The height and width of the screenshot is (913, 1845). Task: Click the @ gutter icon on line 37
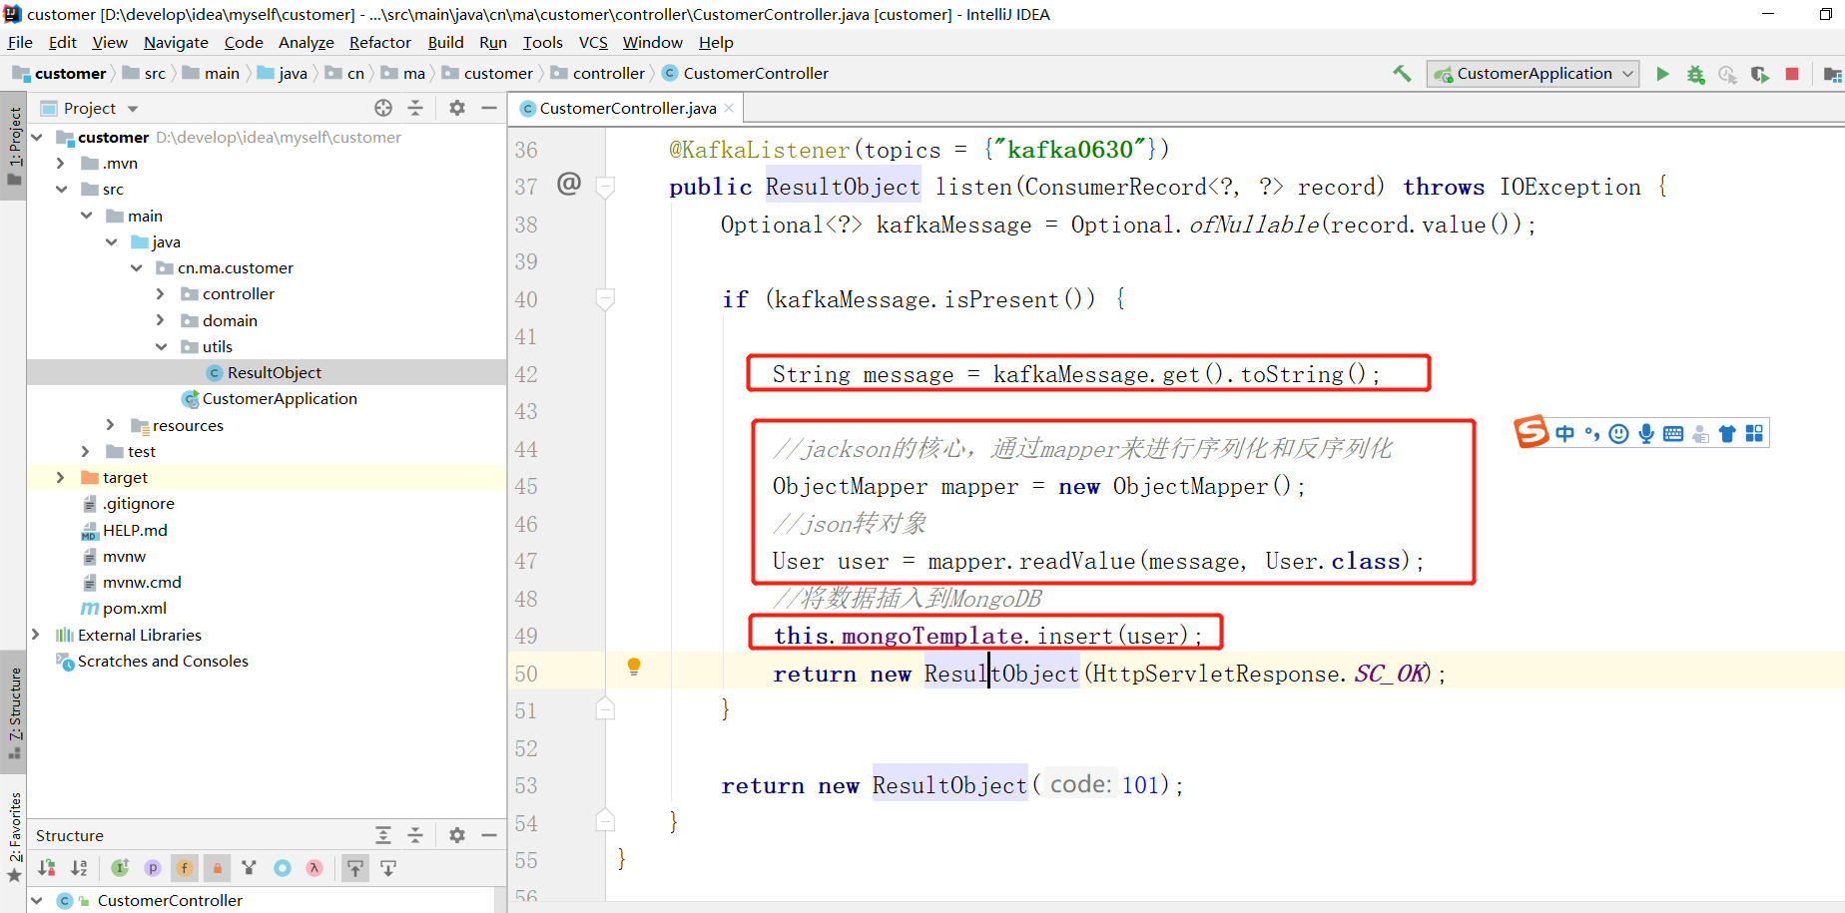(569, 184)
